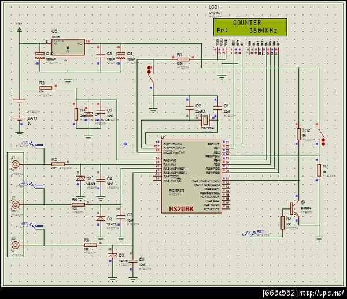Select the J1 input connector
The width and height of the screenshot is (347, 299).
(x=16, y=164)
